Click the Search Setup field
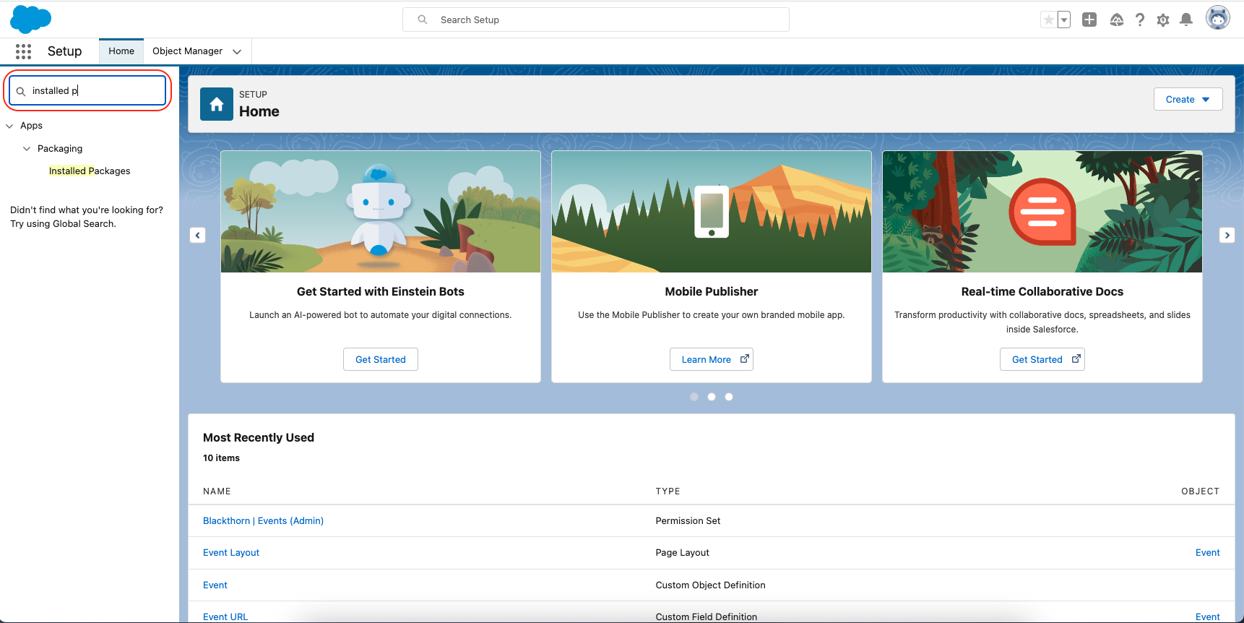This screenshot has width=1244, height=623. tap(596, 20)
